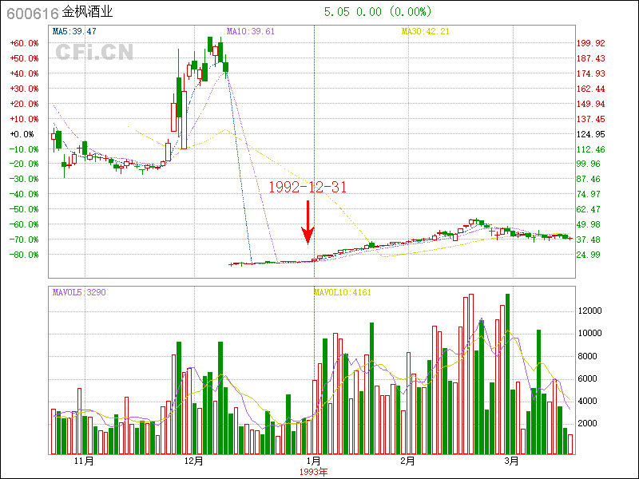The height and width of the screenshot is (479, 639).
Task: Click the 1993年 year label
Action: (x=313, y=472)
